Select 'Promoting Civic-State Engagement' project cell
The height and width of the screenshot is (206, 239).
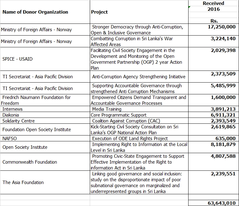point(139,162)
